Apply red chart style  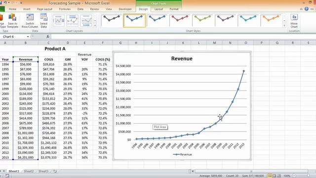pyautogui.click(x=180, y=21)
